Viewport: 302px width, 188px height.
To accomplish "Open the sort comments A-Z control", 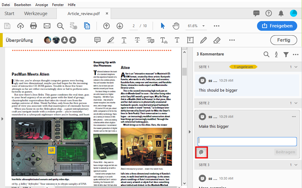I will click(x=276, y=55).
